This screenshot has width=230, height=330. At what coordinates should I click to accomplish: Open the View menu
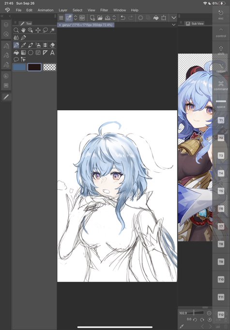tap(91, 10)
